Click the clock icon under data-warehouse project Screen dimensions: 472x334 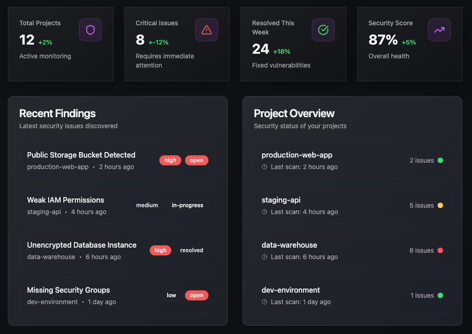point(263,257)
